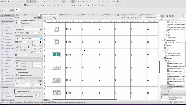
Task: Switch to 3D / Все tab
Action: [x=106, y=15]
